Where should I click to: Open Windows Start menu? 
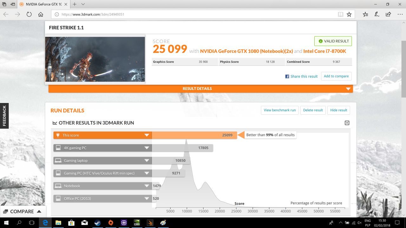[x=6, y=223]
